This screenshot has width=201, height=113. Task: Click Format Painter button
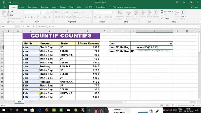(14, 18)
